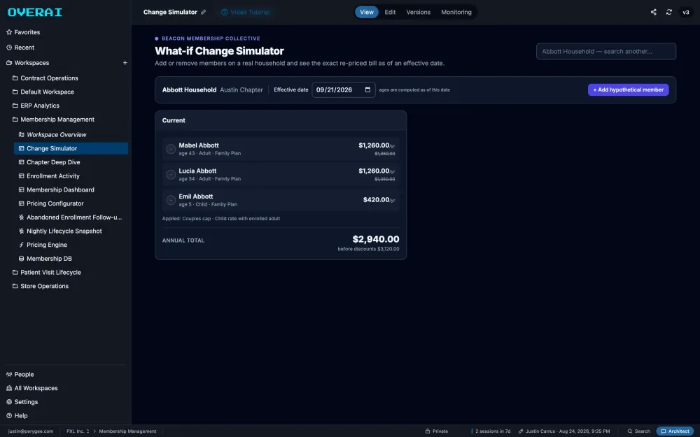This screenshot has height=437, width=700.
Task: Open Help
Action: 17,415
